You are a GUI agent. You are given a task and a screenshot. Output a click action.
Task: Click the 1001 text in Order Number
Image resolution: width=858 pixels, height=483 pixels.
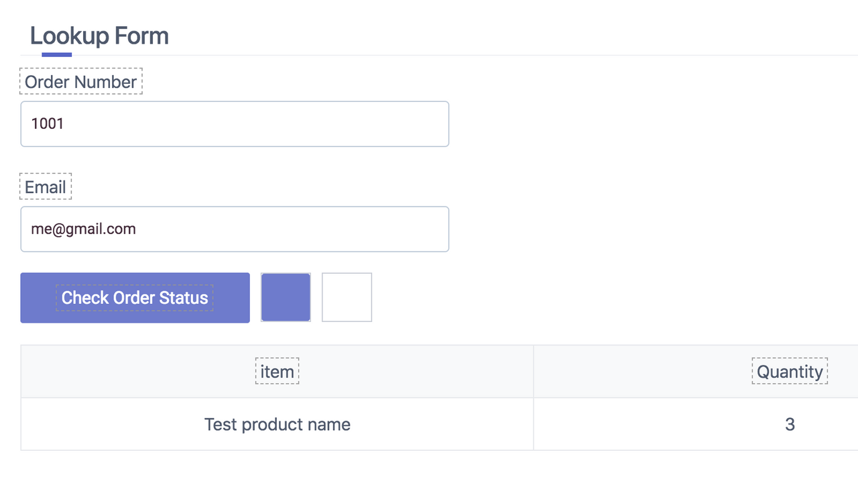point(47,124)
